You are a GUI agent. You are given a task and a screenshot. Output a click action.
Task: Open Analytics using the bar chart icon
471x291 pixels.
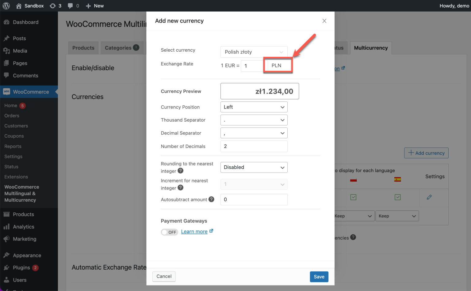click(x=7, y=227)
